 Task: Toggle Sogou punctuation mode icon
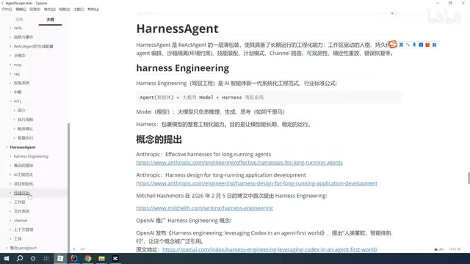coord(408,45)
